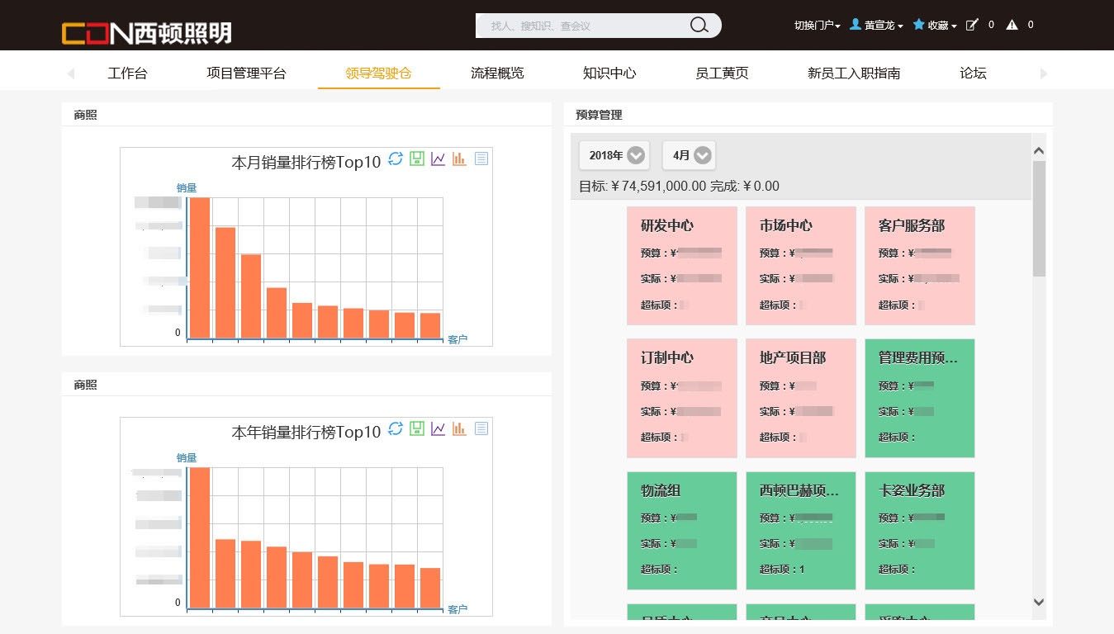Click the edit/compose pencil icon in header

tap(972, 25)
